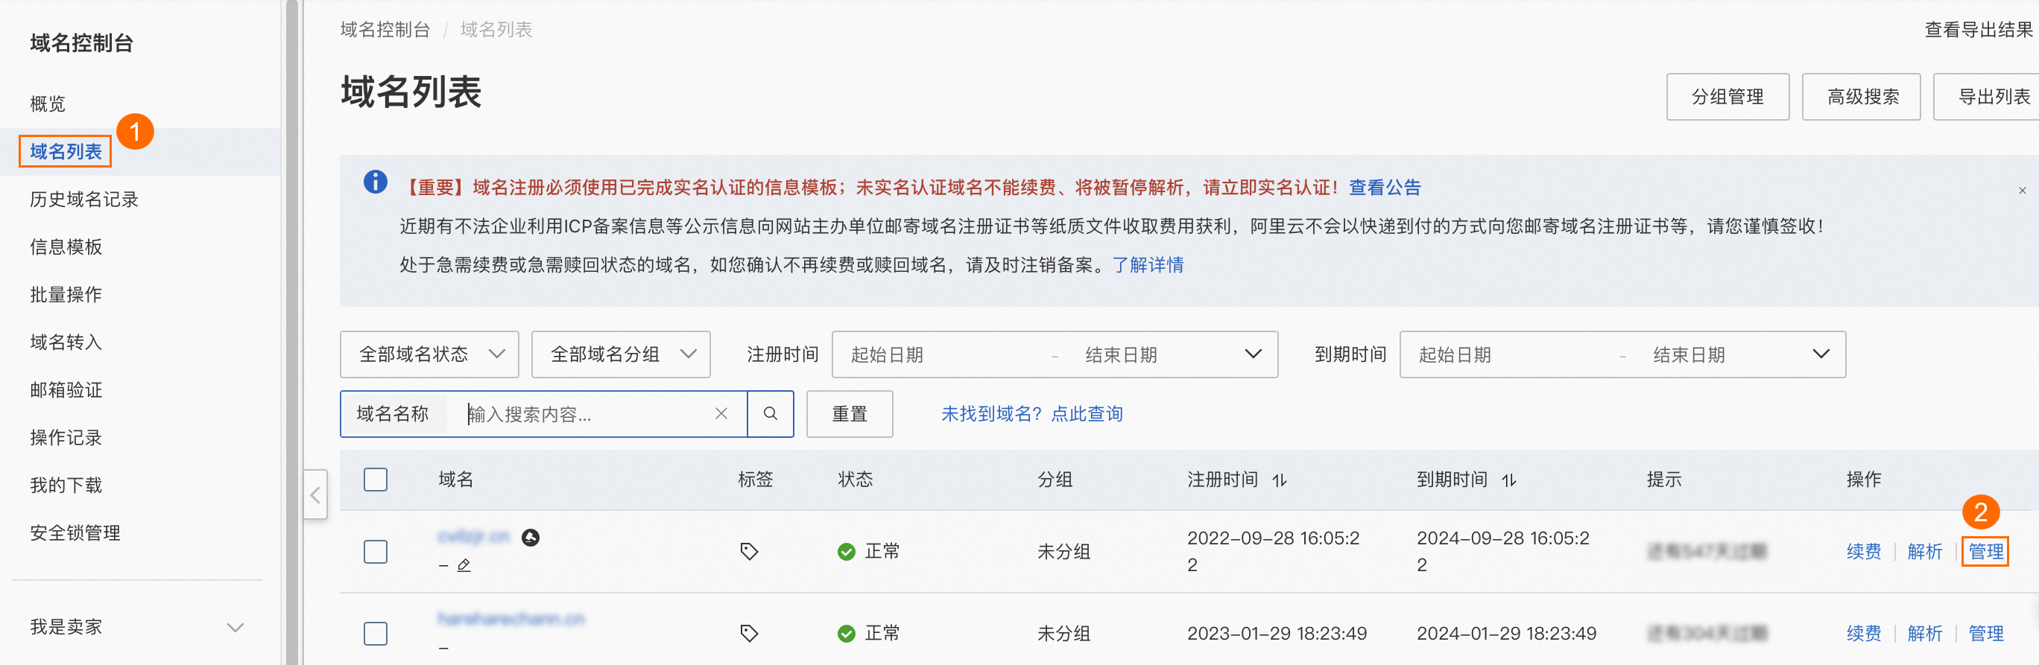Check the first domain row checkbox

(x=375, y=551)
